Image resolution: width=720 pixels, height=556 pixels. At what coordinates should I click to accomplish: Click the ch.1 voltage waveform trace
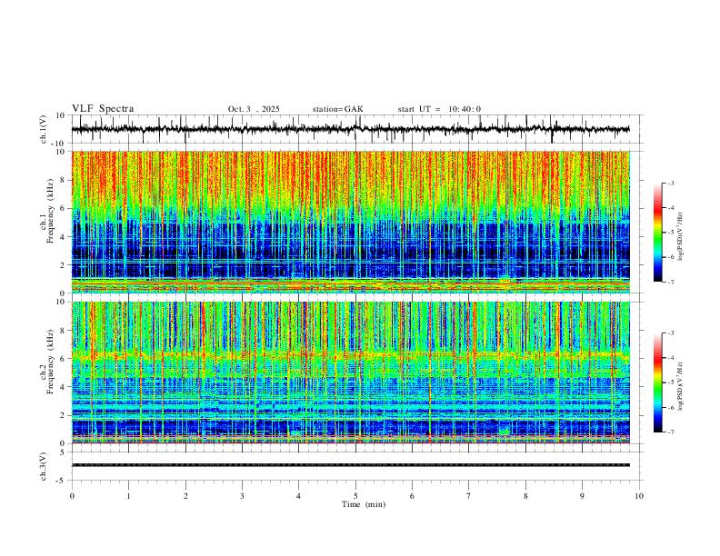[x=350, y=129]
